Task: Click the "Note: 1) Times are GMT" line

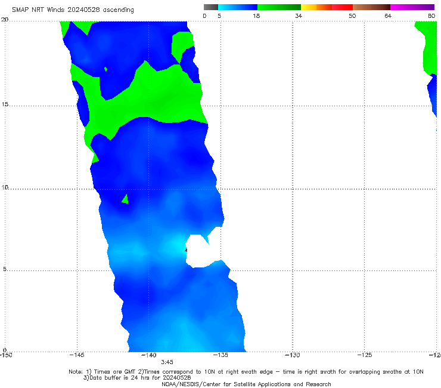Action: 246,372
